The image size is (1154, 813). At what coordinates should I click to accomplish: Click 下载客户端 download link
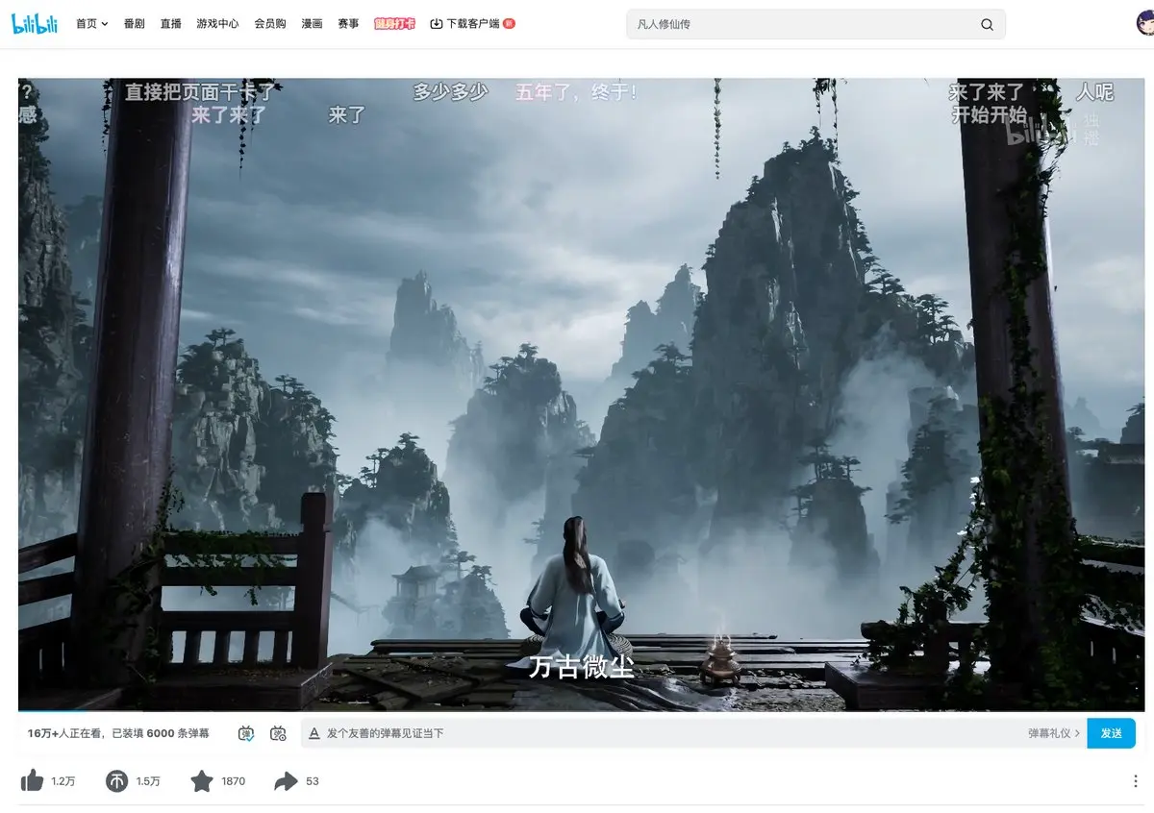(472, 24)
